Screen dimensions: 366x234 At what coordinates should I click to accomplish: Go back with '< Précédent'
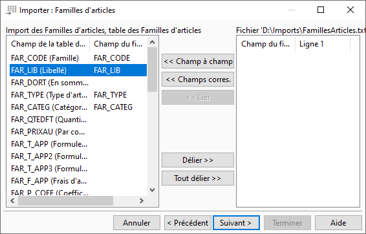coord(188,223)
